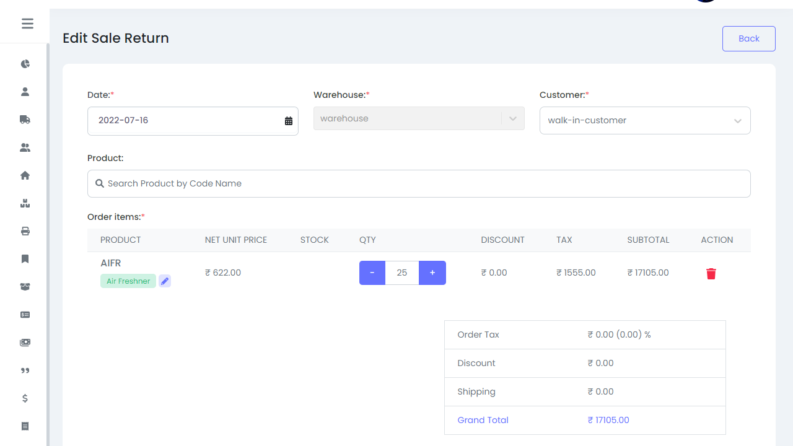Expand the disabled Warehouse dropdown
The height and width of the screenshot is (446, 793).
point(512,119)
